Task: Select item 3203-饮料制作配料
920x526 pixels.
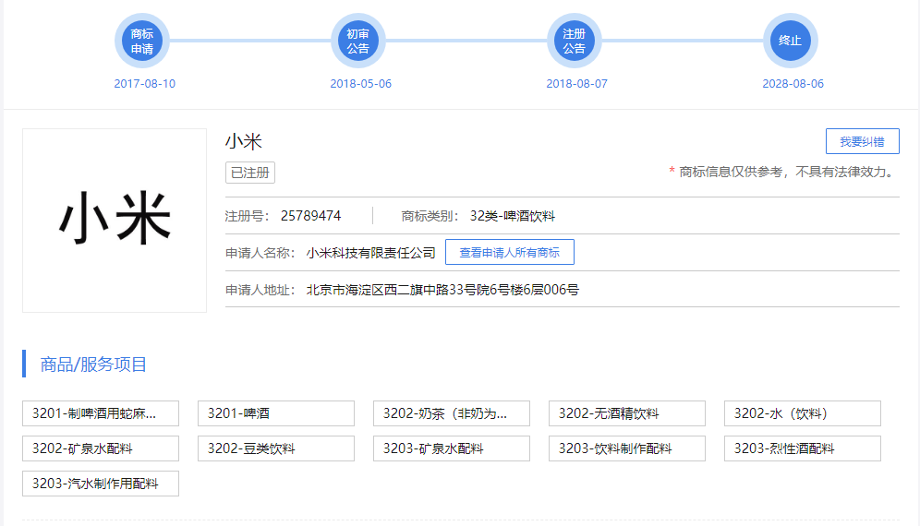Action: [x=626, y=448]
